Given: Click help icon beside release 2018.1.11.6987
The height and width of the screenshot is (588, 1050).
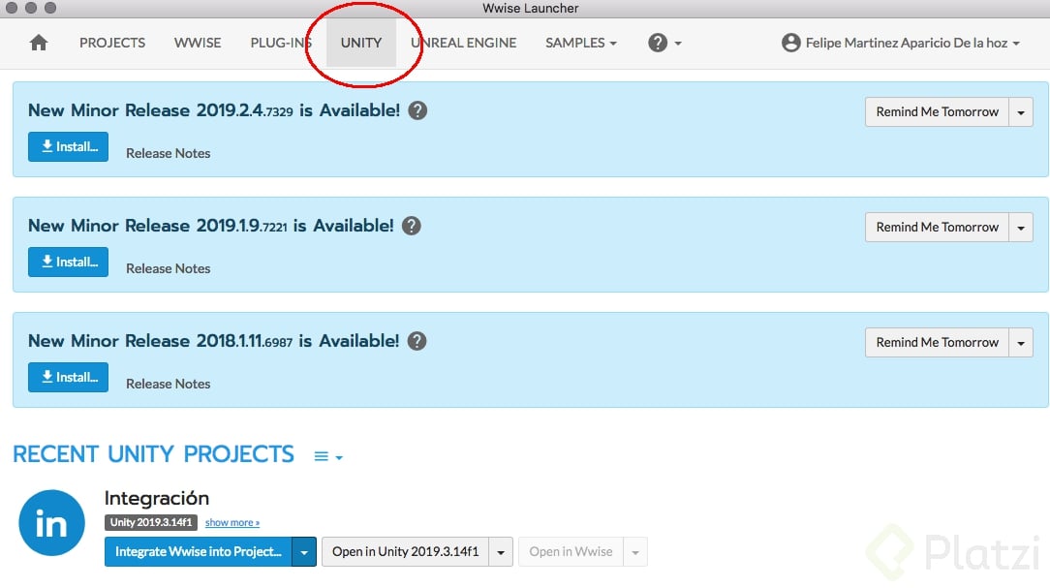Looking at the screenshot, I should 417,341.
